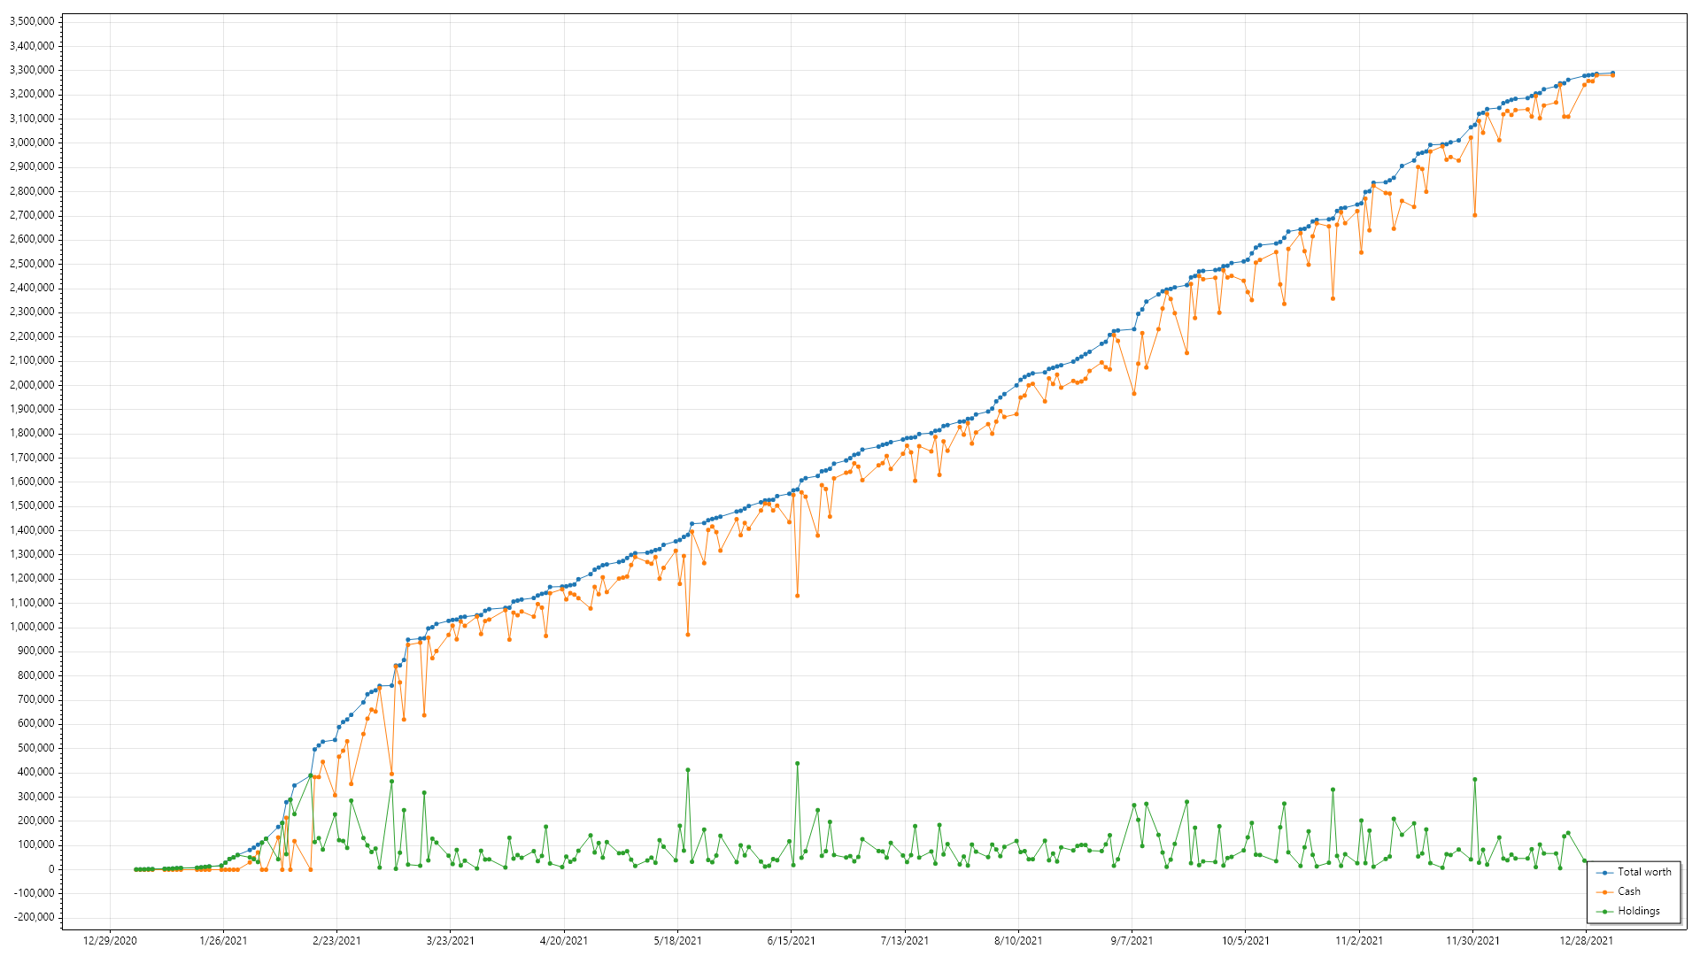
Task: Click the -200,000 y-axis label
Action: tap(32, 917)
